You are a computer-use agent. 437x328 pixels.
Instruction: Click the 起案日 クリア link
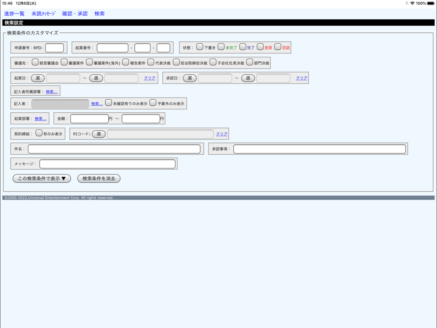[x=149, y=78]
